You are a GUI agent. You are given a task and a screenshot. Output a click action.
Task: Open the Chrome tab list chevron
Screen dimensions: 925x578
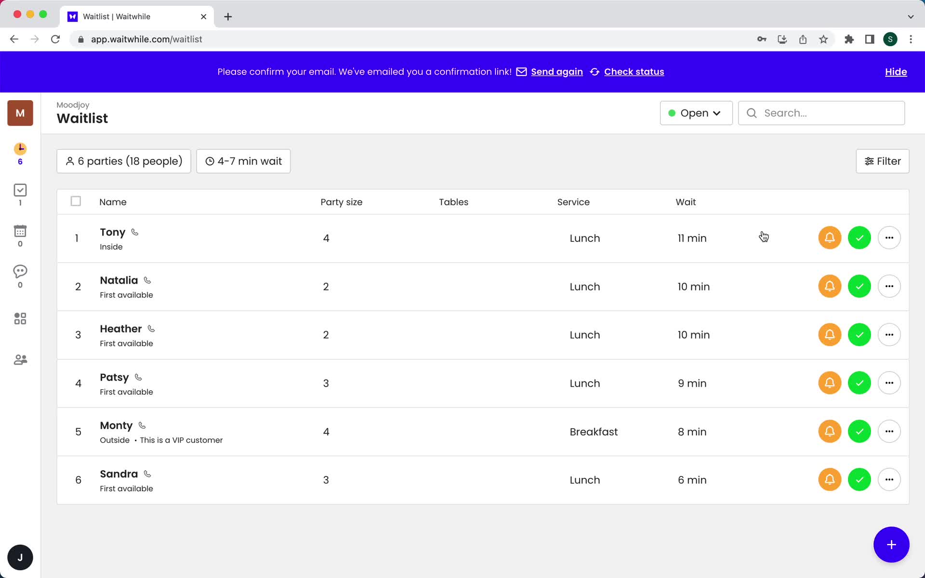pos(911,16)
